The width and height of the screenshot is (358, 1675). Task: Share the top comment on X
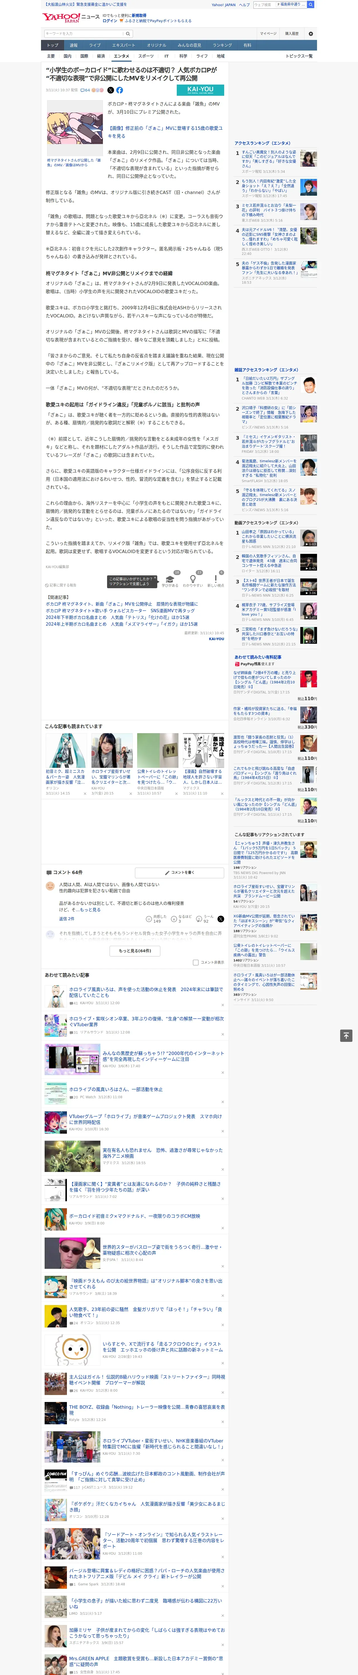click(x=220, y=919)
